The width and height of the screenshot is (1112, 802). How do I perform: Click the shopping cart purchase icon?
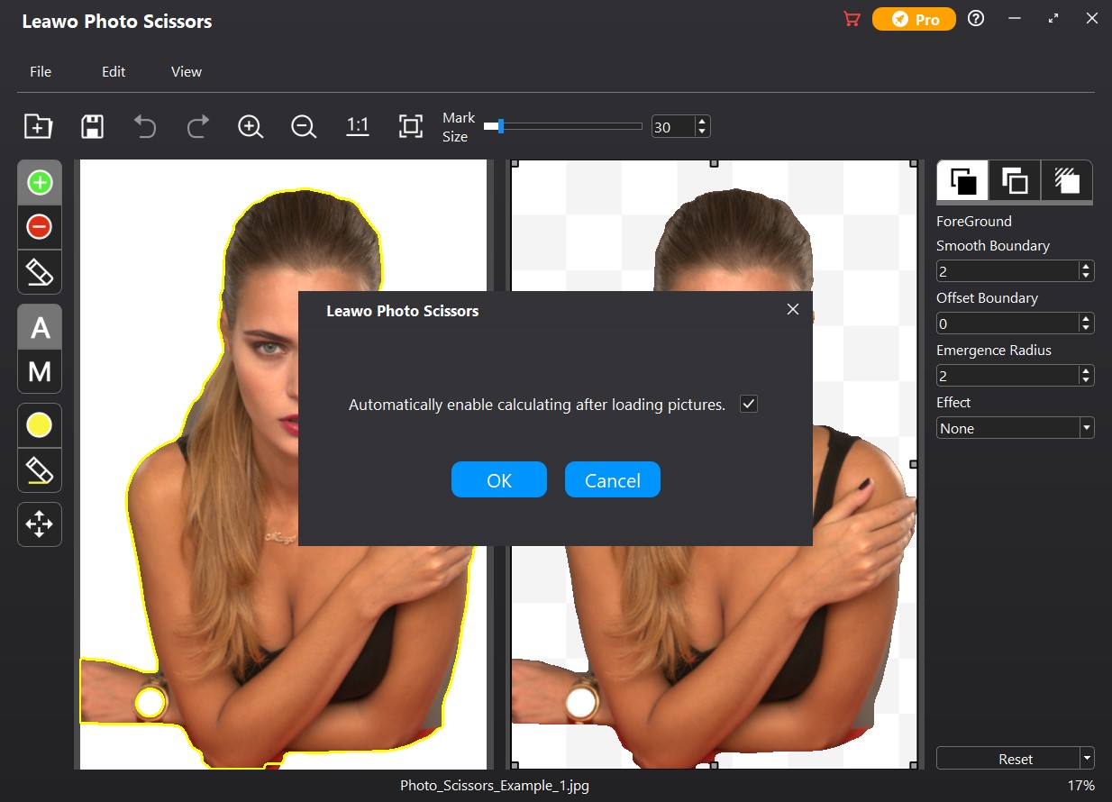852,19
